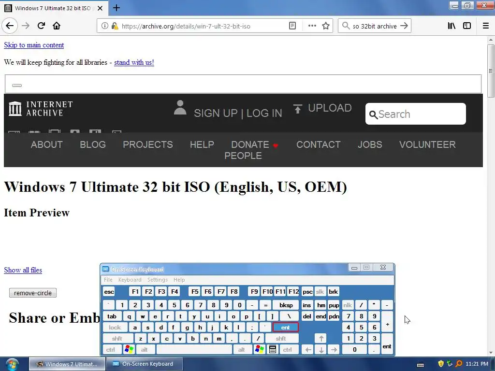Viewport: 495px width, 371px height.
Task: Click the Windows logo key on on-screen keyboard left
Action: click(129, 350)
